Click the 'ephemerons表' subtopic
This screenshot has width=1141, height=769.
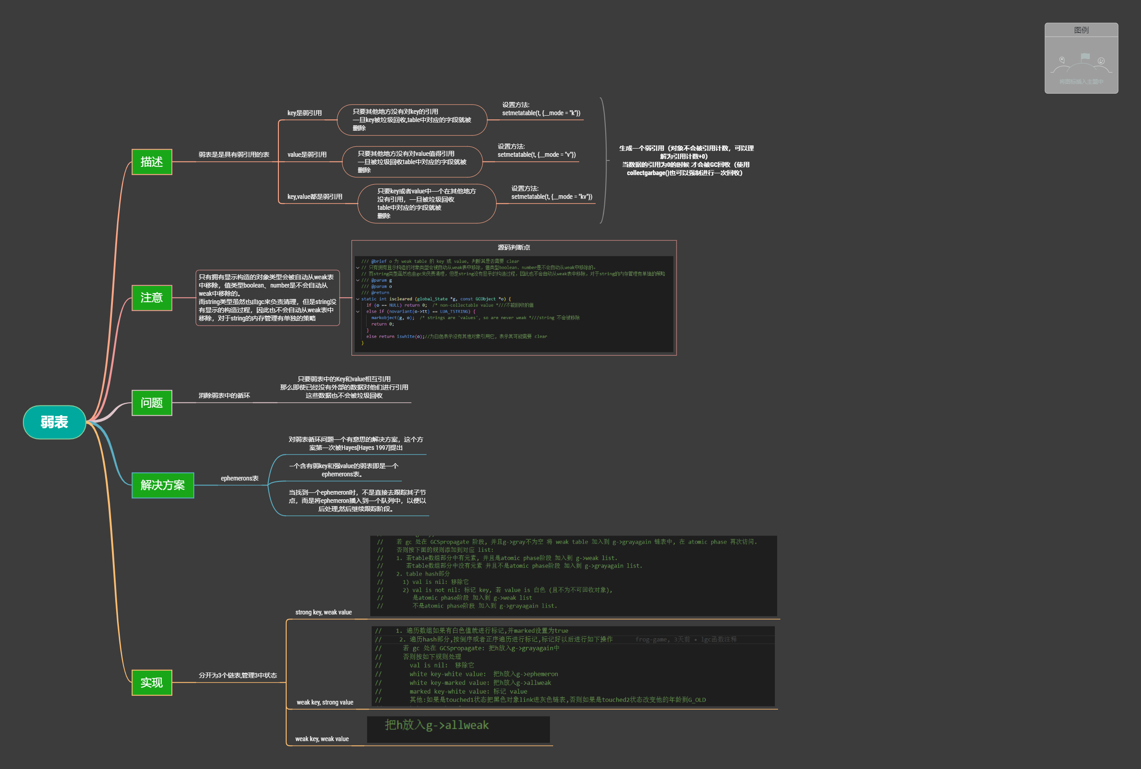pos(239,478)
